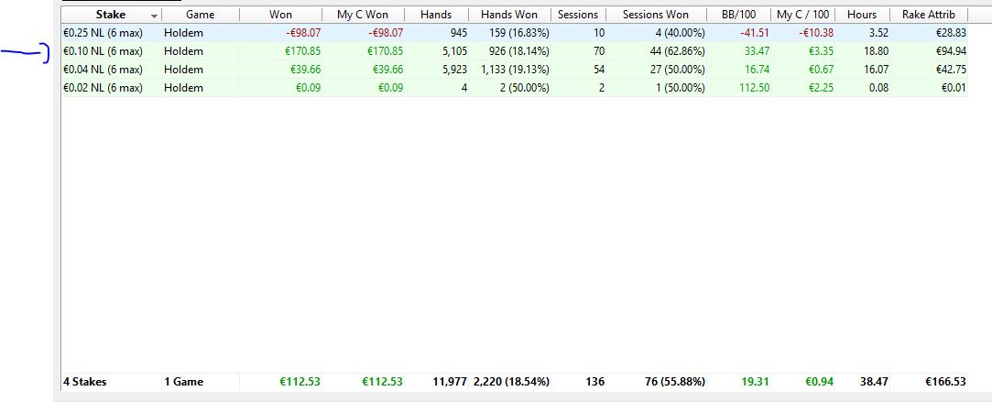
Task: Select the €0.25 NL (6 max) row
Action: tap(515, 33)
